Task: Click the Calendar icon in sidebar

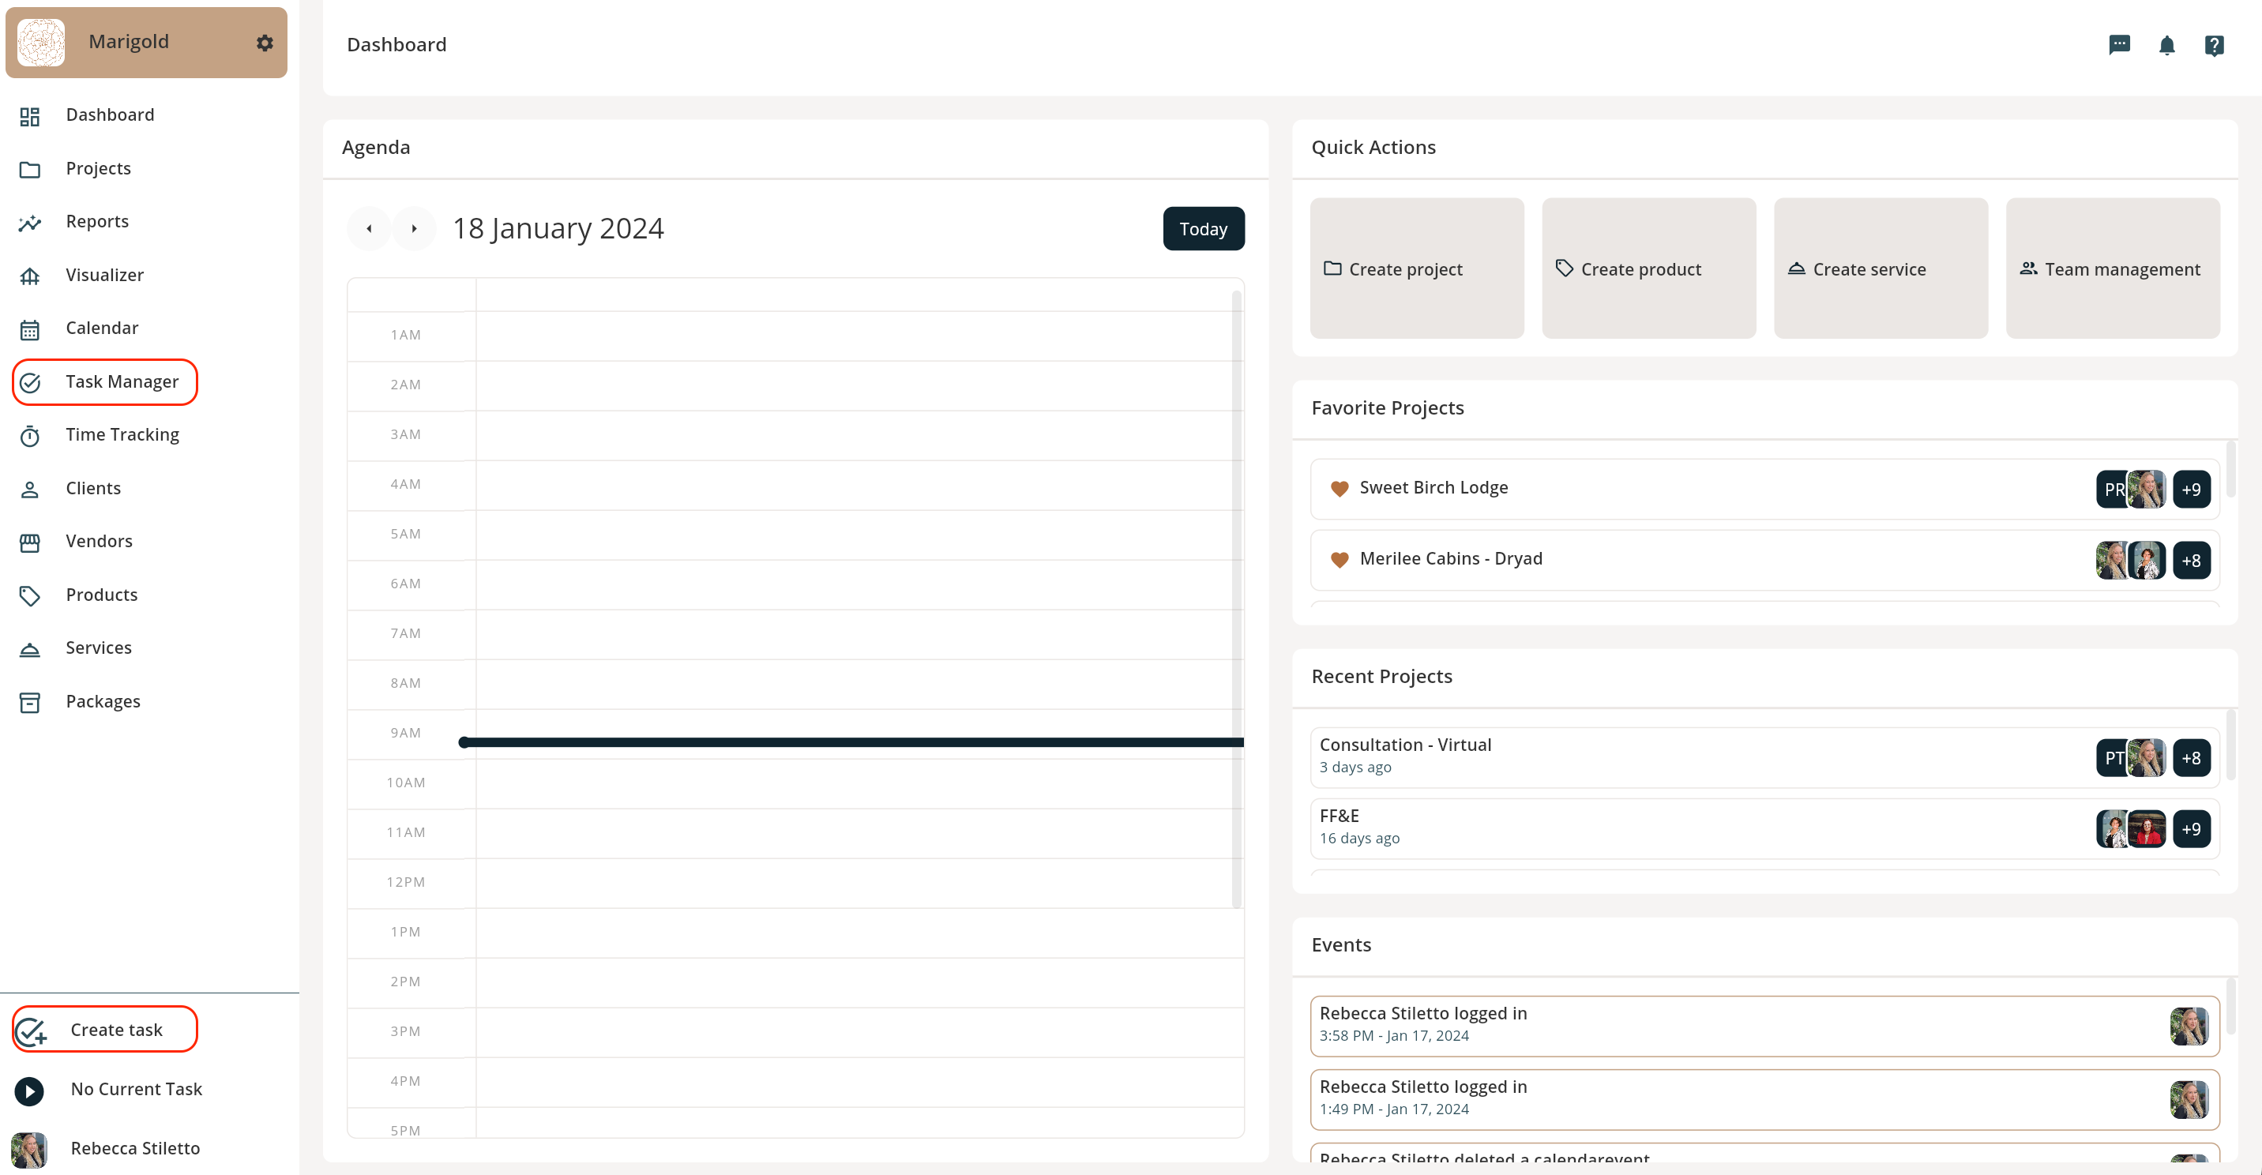Action: point(30,329)
